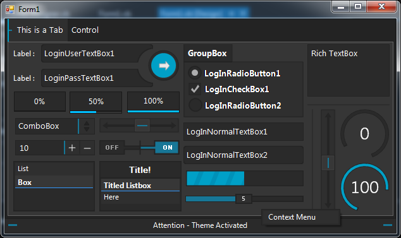Viewport: 401px width, 238px height.
Task: Select the 'Box' item in the listbox
Action: pyautogui.click(x=54, y=182)
